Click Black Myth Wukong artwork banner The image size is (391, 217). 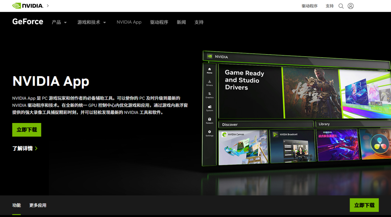tap(312, 93)
